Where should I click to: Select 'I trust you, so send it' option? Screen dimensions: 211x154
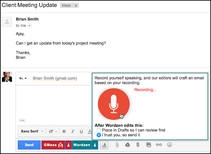99,135
